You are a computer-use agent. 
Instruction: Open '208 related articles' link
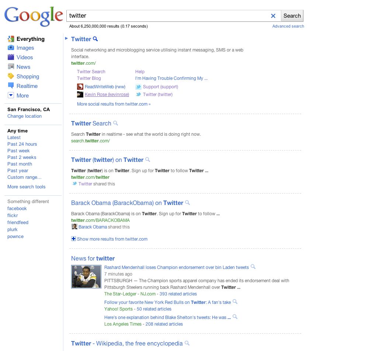164,324
